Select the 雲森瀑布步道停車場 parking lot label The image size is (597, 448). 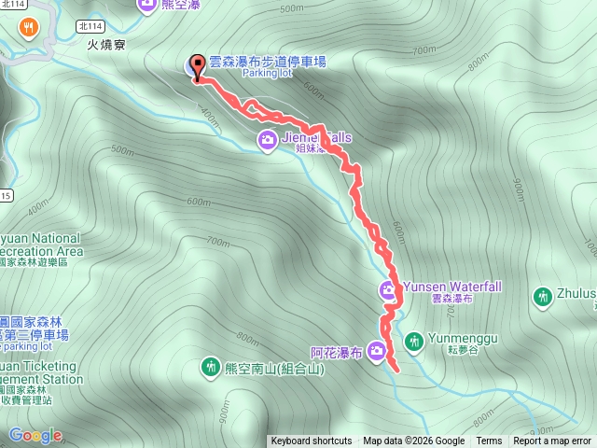268,66
